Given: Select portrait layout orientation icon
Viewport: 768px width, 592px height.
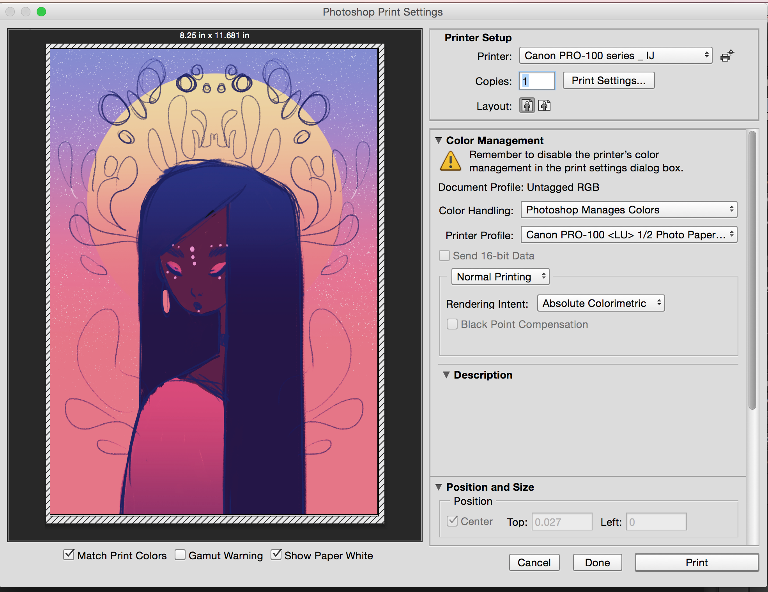Looking at the screenshot, I should 527,106.
